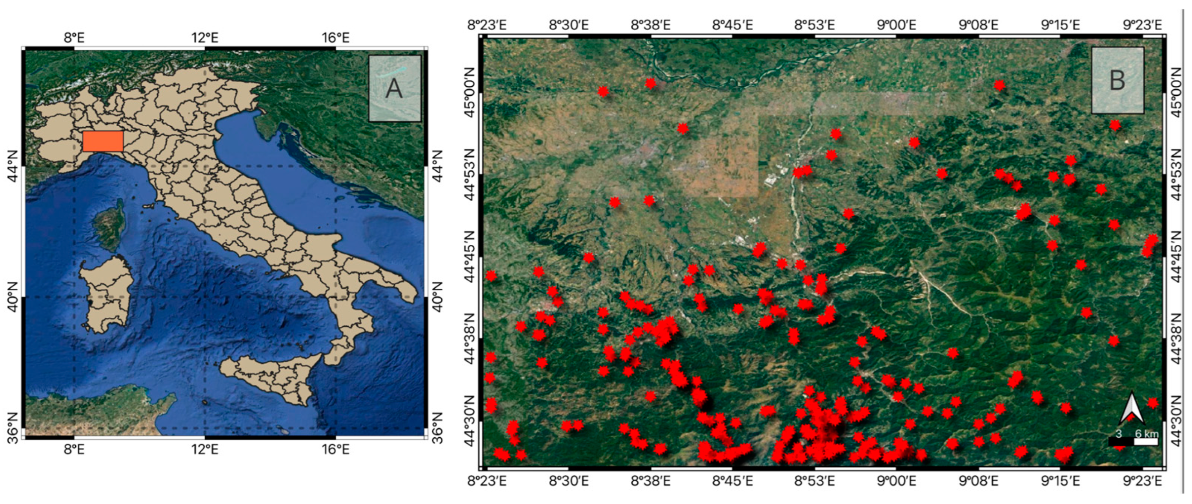
Task: Click the right 36°N label of map A
Action: click(x=437, y=429)
